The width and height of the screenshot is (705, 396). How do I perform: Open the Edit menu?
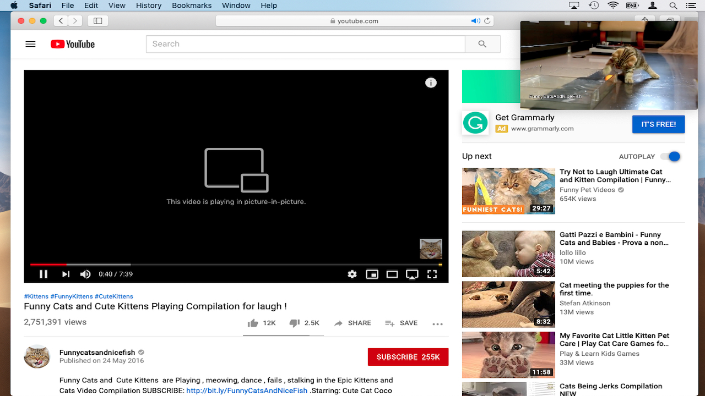[x=91, y=5]
